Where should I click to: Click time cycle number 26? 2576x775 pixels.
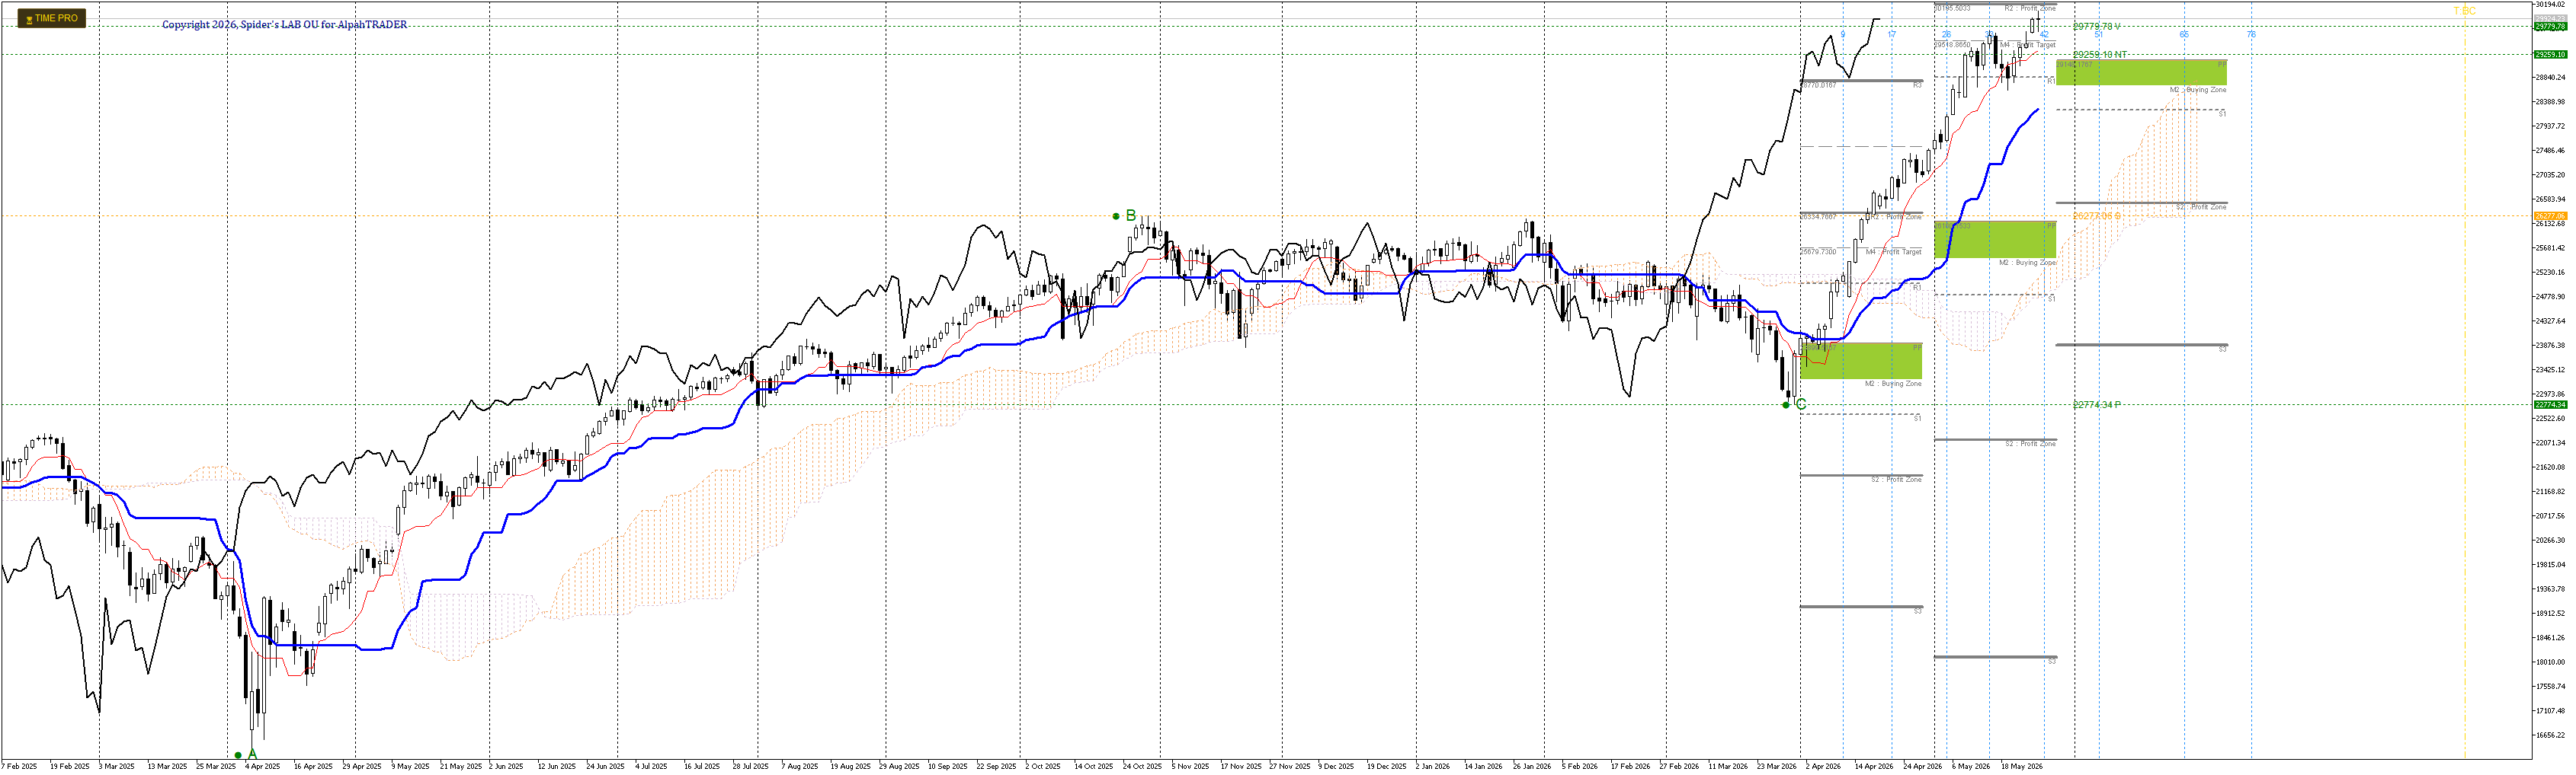[x=1946, y=35]
